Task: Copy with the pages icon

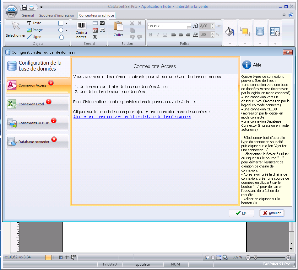Action: click(x=132, y=30)
